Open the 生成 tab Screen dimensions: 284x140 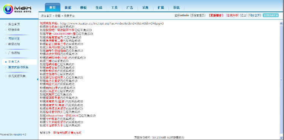[x=99, y=8]
